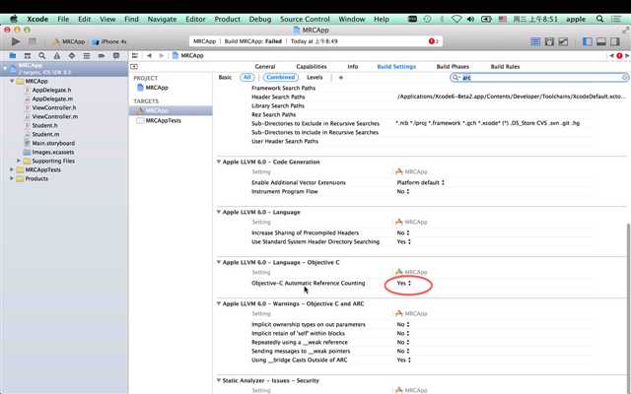Switch to the General tab

(x=265, y=66)
